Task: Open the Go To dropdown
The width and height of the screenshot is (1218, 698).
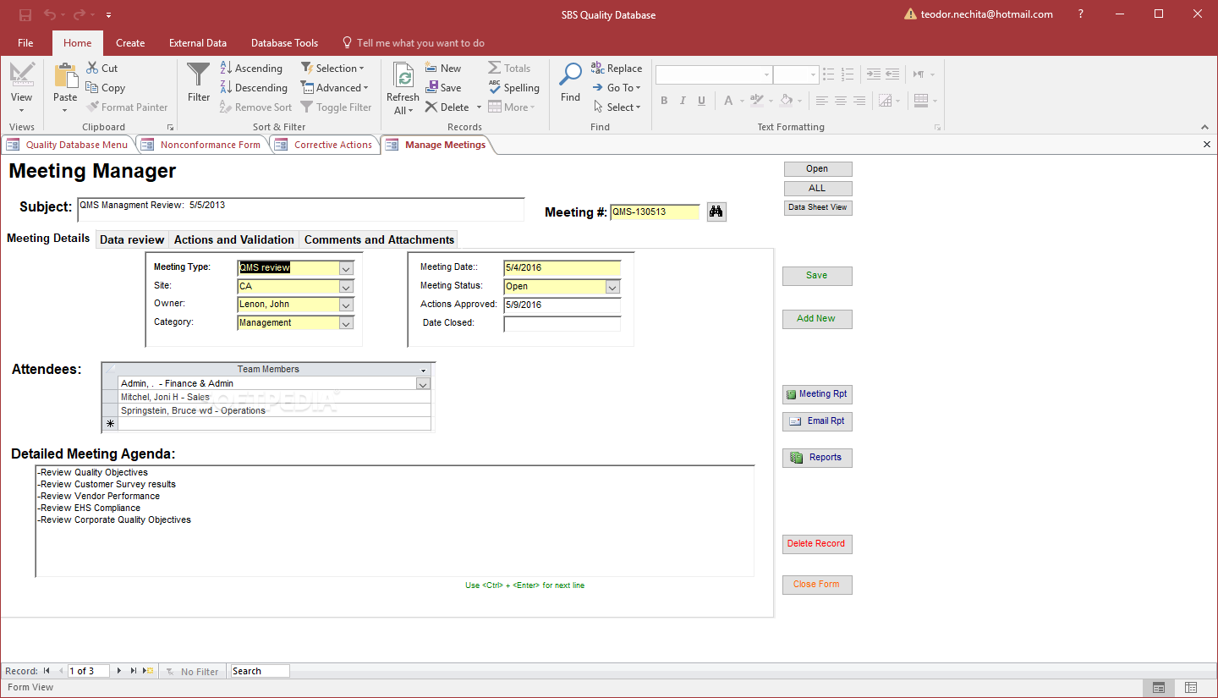Action: [x=616, y=88]
